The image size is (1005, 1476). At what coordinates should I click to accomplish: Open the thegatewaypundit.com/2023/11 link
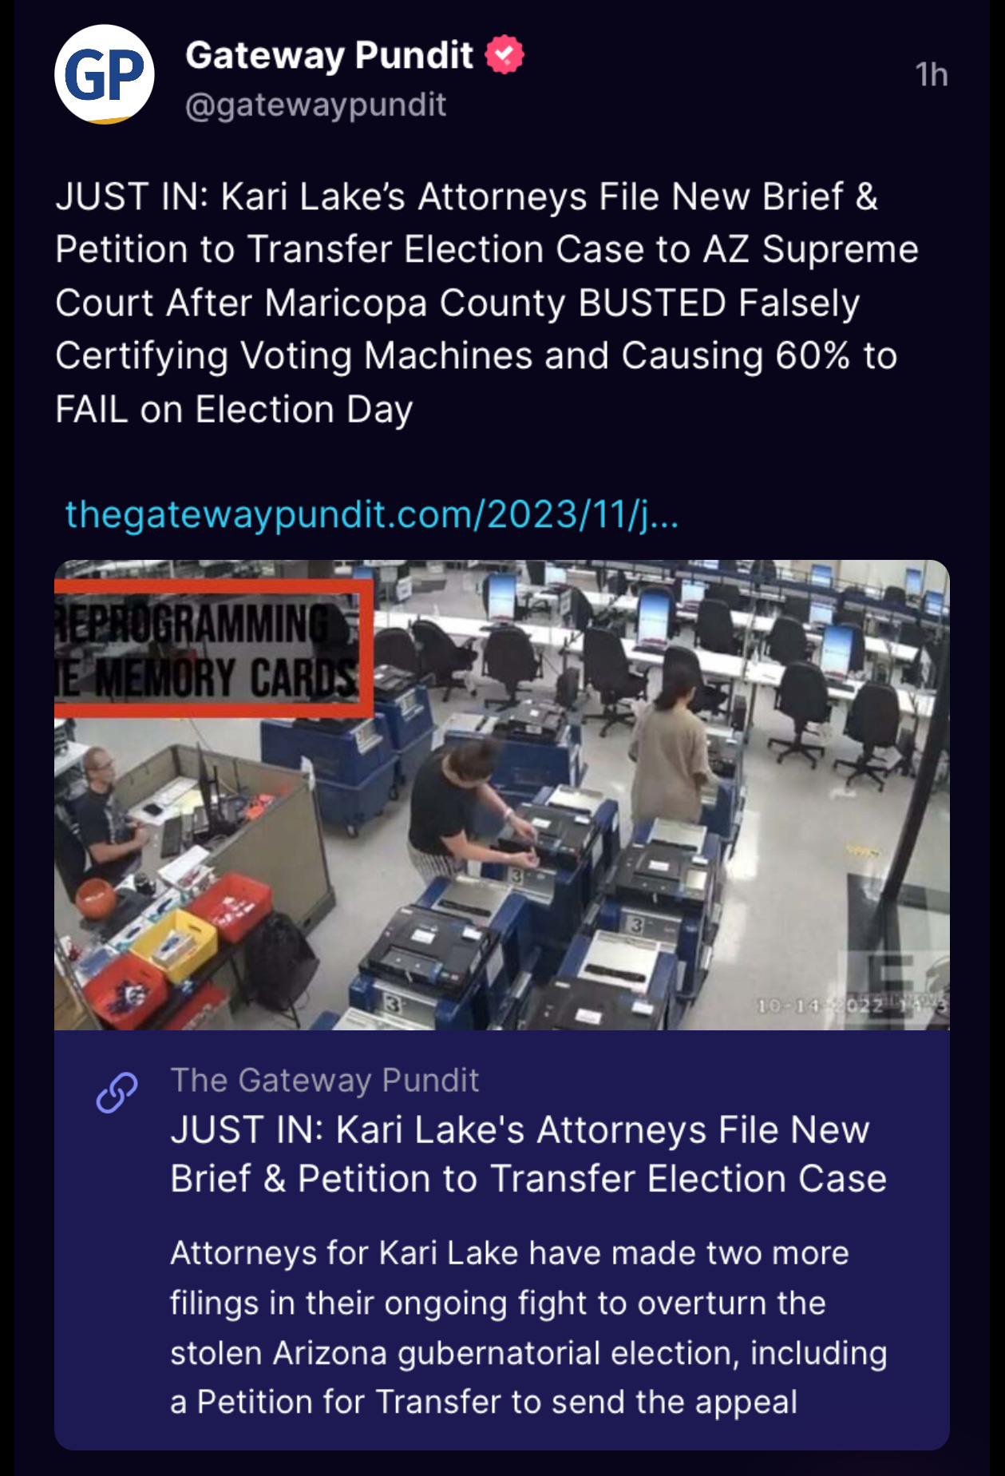371,514
